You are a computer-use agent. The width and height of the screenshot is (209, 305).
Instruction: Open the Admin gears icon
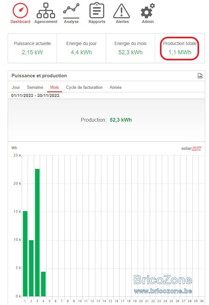[x=148, y=11]
